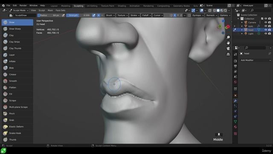Open the Dyntopo dropdown
The width and height of the screenshot is (273, 154).
point(197,15)
